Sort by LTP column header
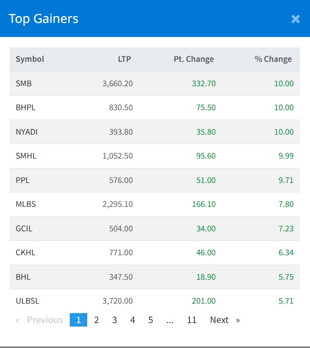Screen dimensions: 310x348 (125, 59)
